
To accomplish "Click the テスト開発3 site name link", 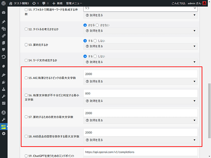I will [x=21, y=3].
